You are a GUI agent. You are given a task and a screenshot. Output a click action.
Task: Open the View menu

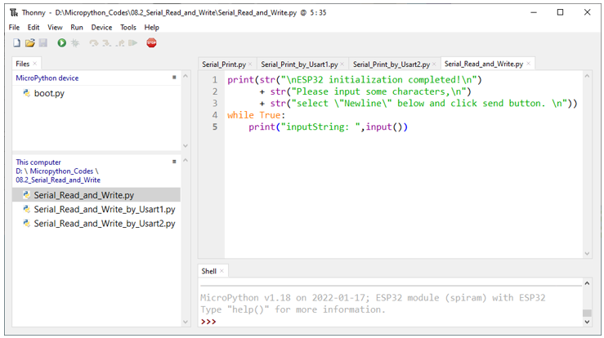tap(55, 27)
